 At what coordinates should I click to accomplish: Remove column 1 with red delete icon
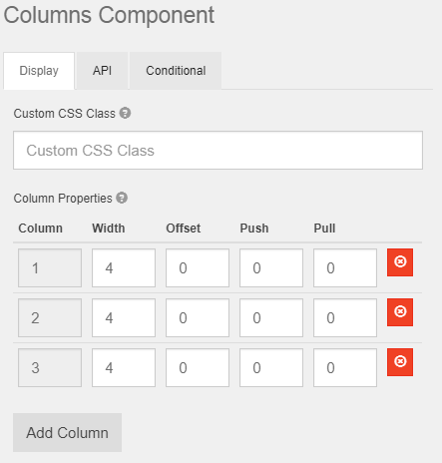pos(400,262)
